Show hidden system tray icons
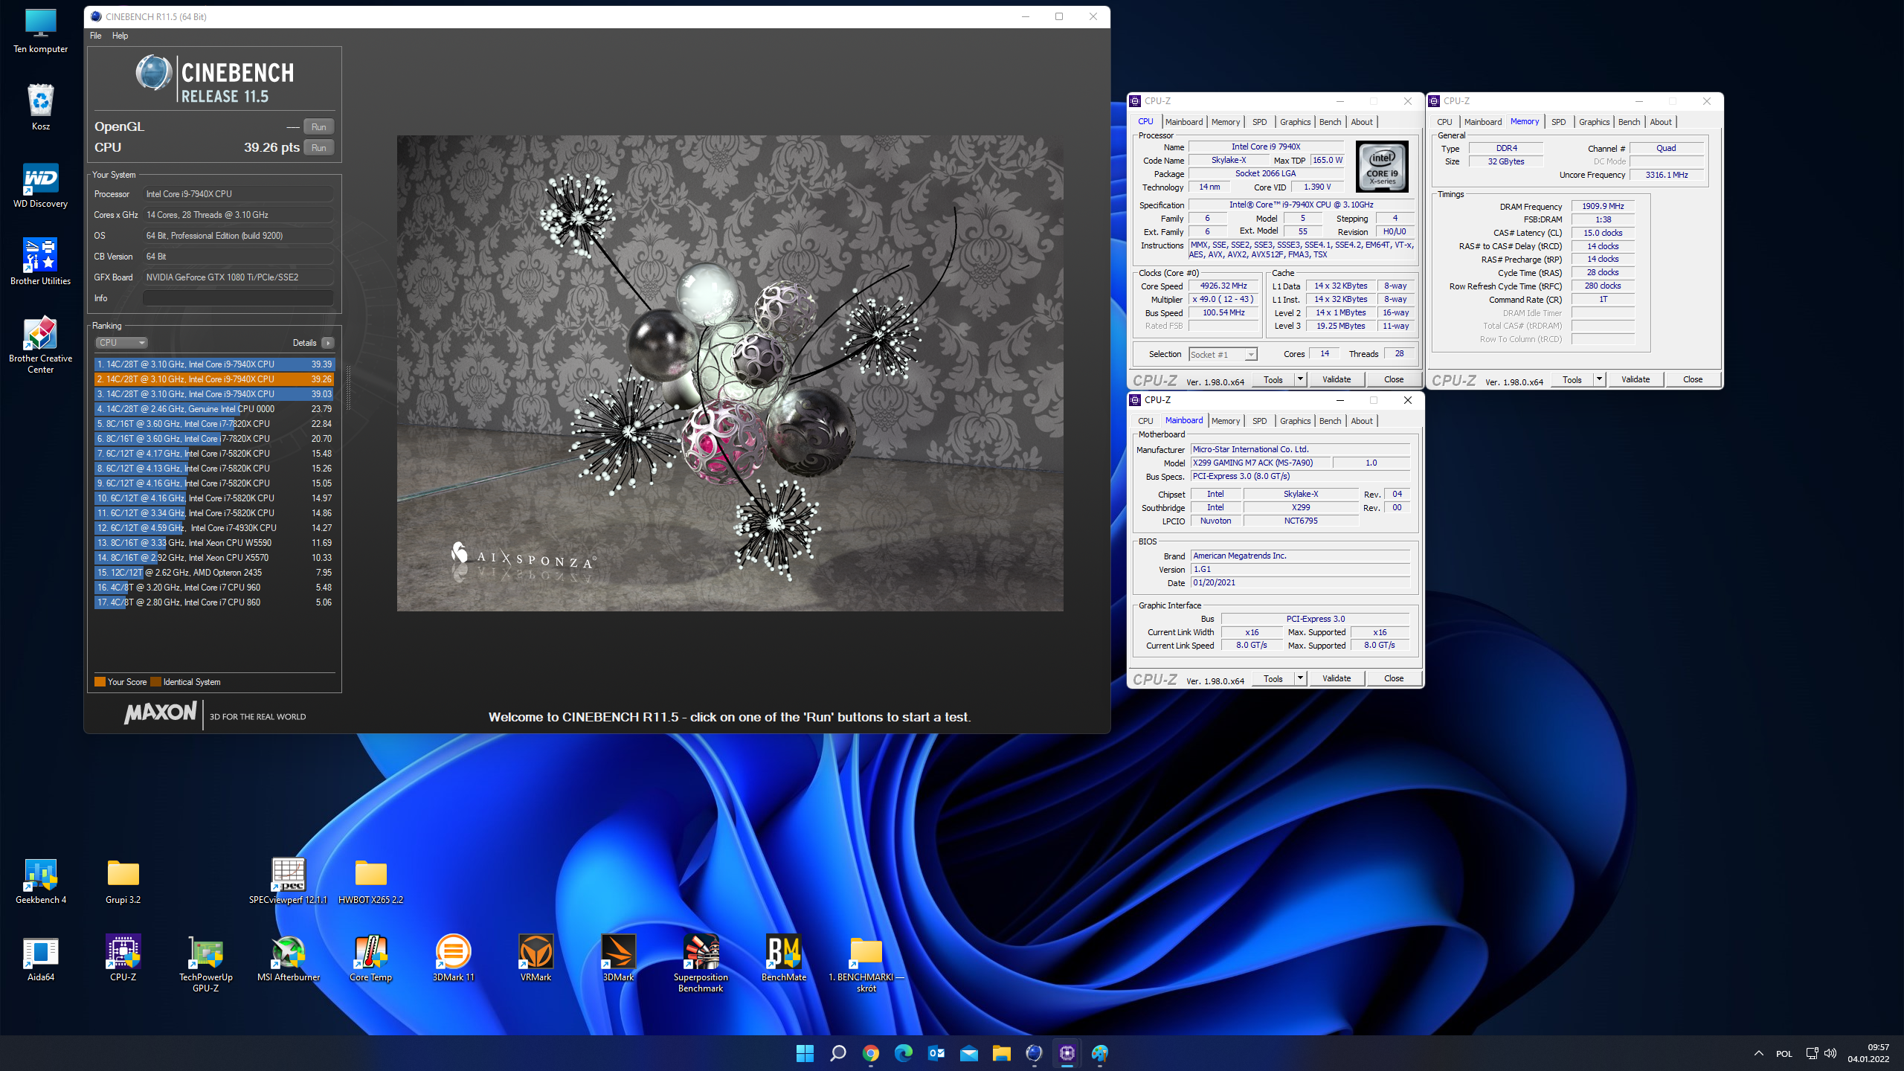The image size is (1904, 1071). 1758,1053
